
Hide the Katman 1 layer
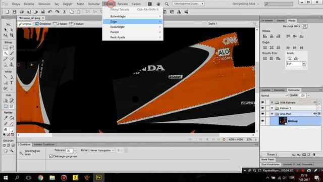click(262, 108)
